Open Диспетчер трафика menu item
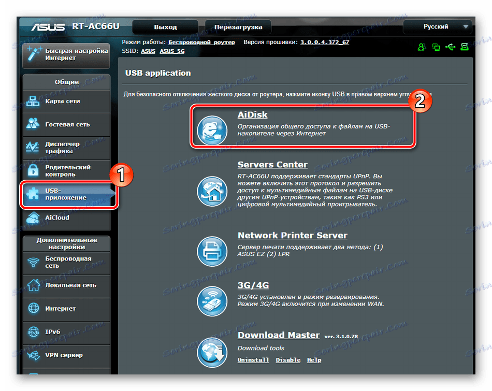Screen dimensions: 492x391 (x=66, y=148)
